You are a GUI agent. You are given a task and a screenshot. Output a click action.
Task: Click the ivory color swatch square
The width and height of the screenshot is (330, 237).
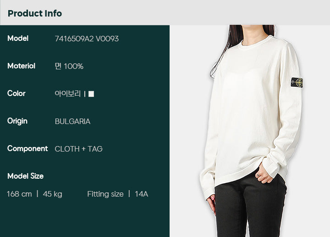[x=91, y=94]
